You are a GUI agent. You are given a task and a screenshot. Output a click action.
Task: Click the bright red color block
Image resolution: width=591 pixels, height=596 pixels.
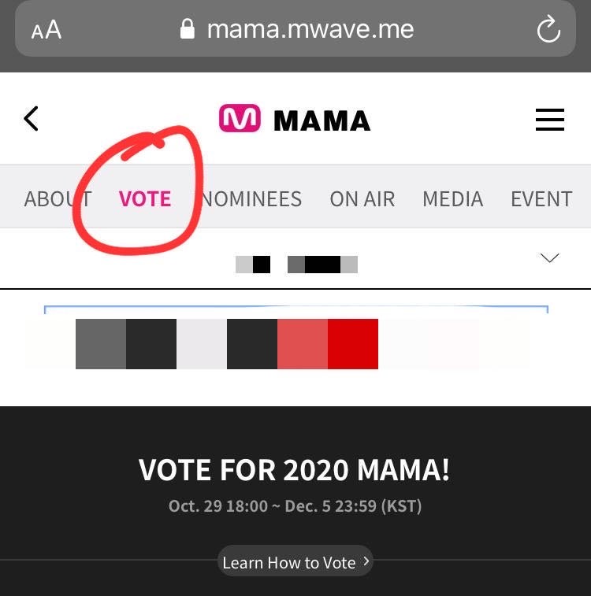[x=353, y=344]
